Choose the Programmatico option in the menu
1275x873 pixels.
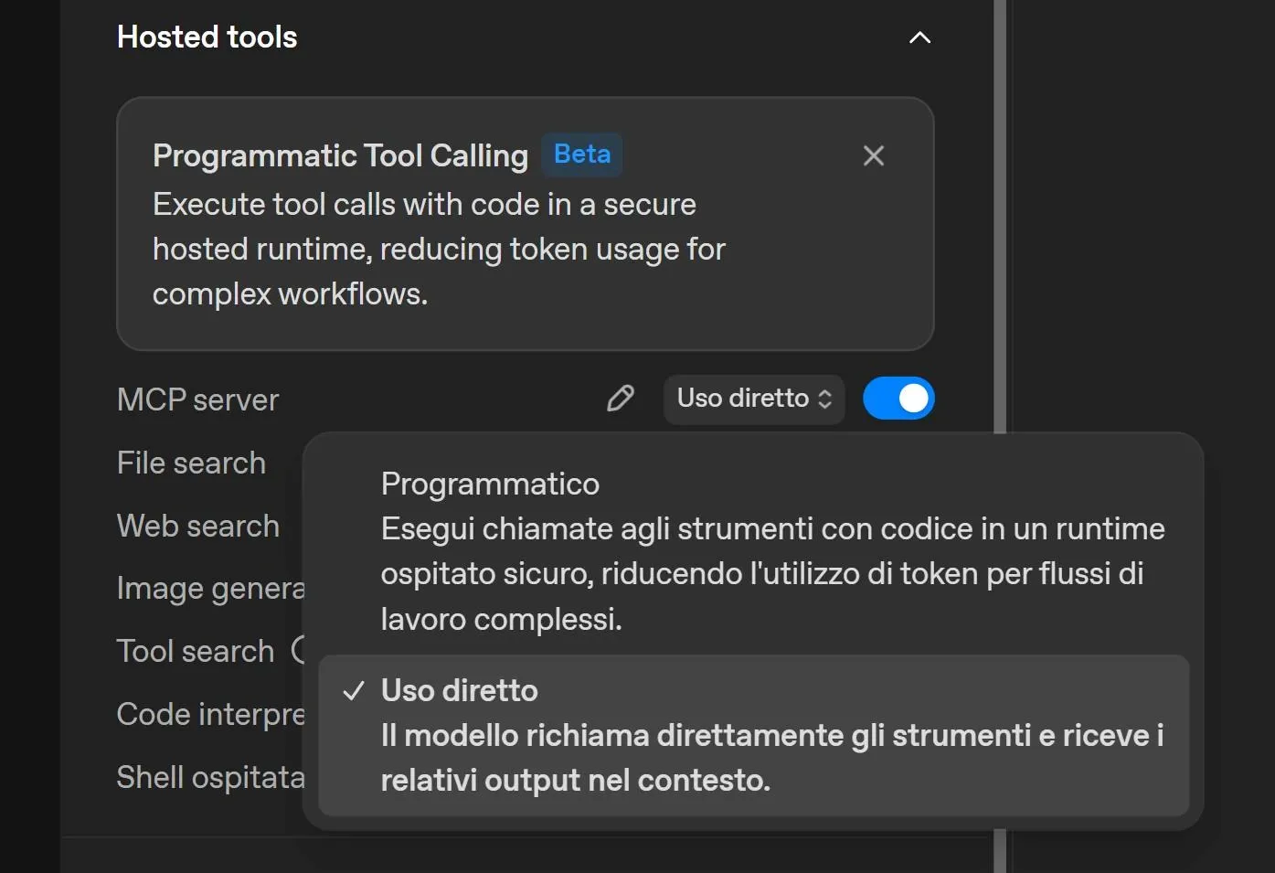point(754,550)
